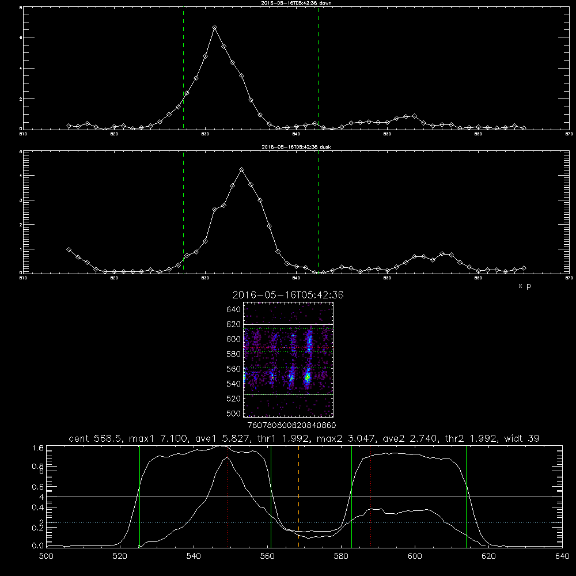This screenshot has width=576, height=576.
Task: Click the right green dashed line in dusk plot
Action: (318, 213)
